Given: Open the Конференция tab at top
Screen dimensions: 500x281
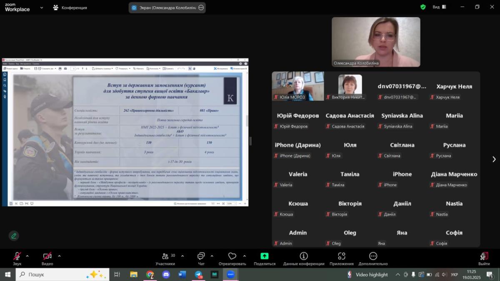Looking at the screenshot, I should point(70,7).
